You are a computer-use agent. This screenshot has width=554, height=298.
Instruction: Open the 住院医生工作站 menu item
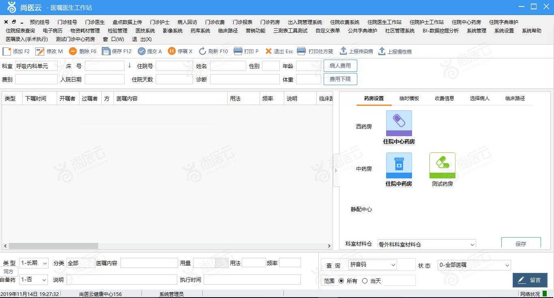384,22
